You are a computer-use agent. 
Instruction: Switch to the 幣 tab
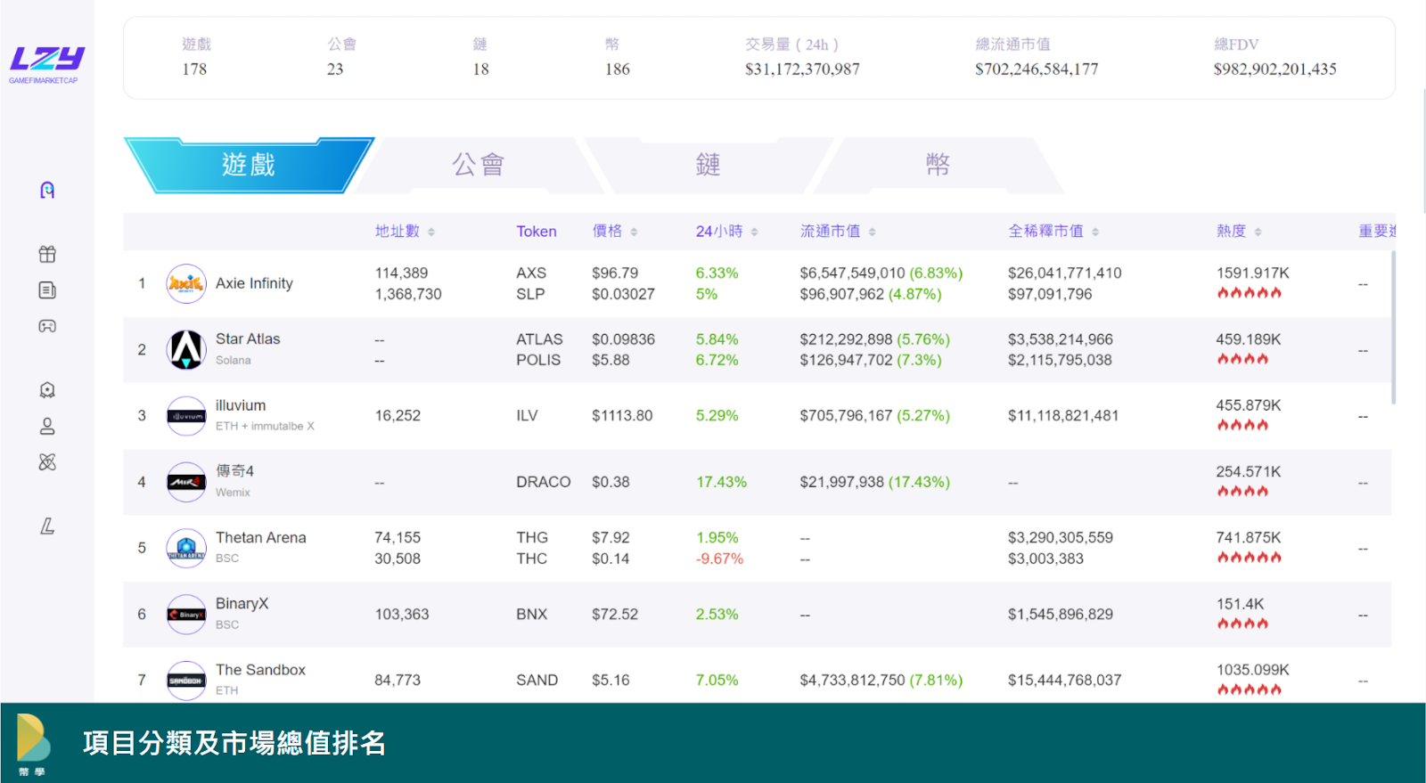point(938,165)
